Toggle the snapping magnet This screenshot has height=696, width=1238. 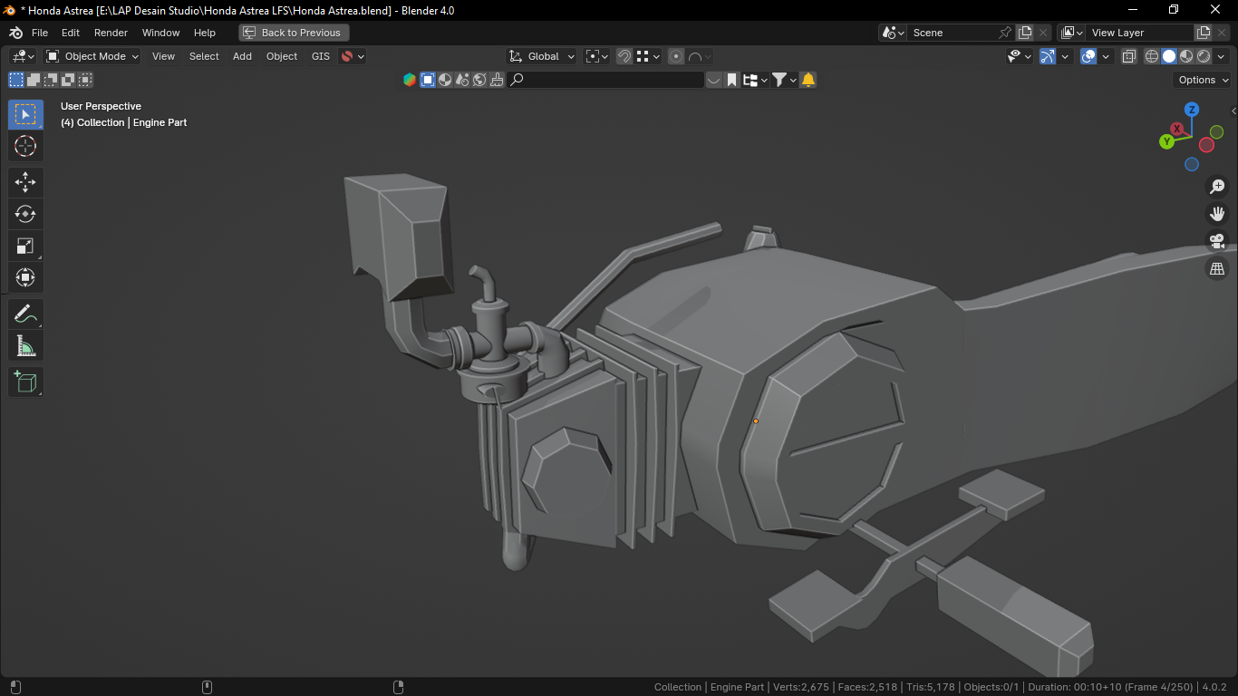pyautogui.click(x=624, y=56)
